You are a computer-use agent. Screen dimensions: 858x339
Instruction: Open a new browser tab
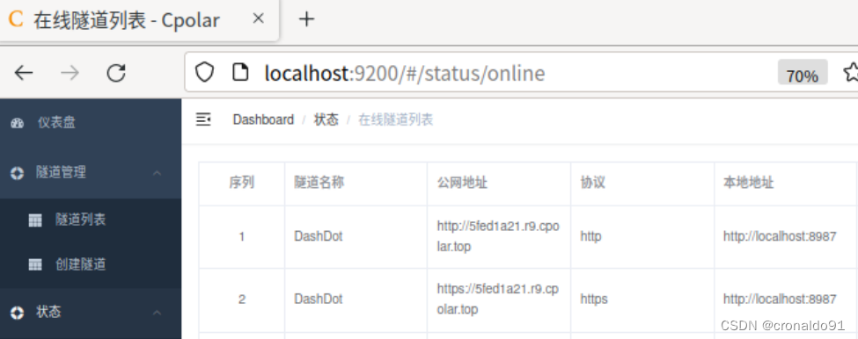tap(306, 19)
